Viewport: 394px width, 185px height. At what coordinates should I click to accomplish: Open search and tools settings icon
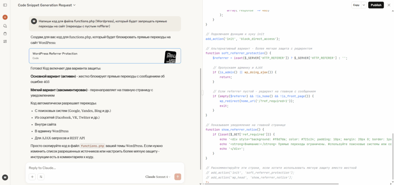[41, 177]
